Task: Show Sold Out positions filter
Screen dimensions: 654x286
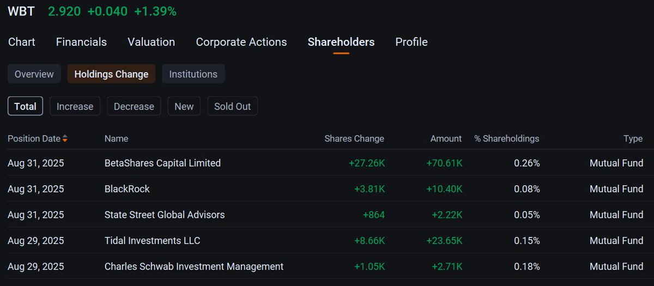Action: [233, 106]
